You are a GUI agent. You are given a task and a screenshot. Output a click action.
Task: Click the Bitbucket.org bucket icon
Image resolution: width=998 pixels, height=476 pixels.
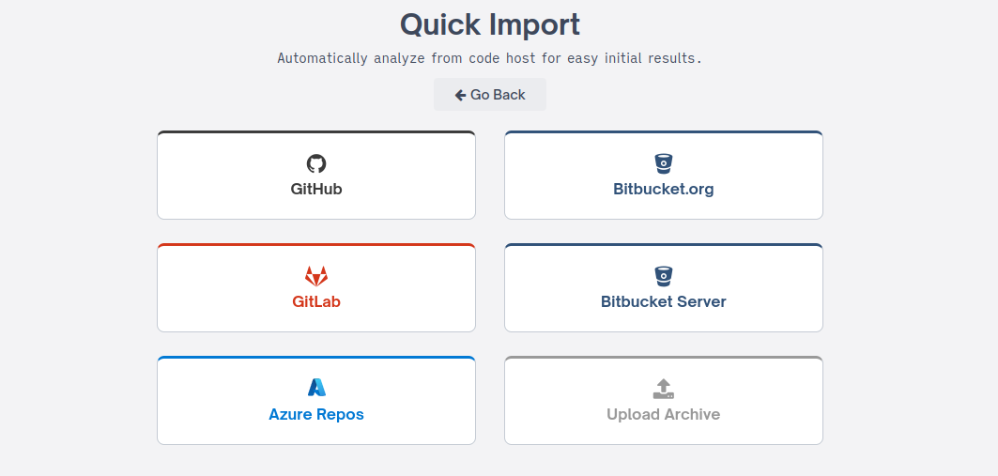(664, 163)
